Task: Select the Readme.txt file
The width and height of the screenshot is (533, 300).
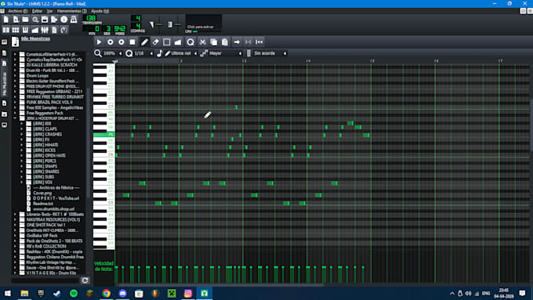Action: coord(43,204)
